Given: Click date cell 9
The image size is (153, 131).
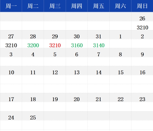Looking at the screenshot, I should pos(142,54).
